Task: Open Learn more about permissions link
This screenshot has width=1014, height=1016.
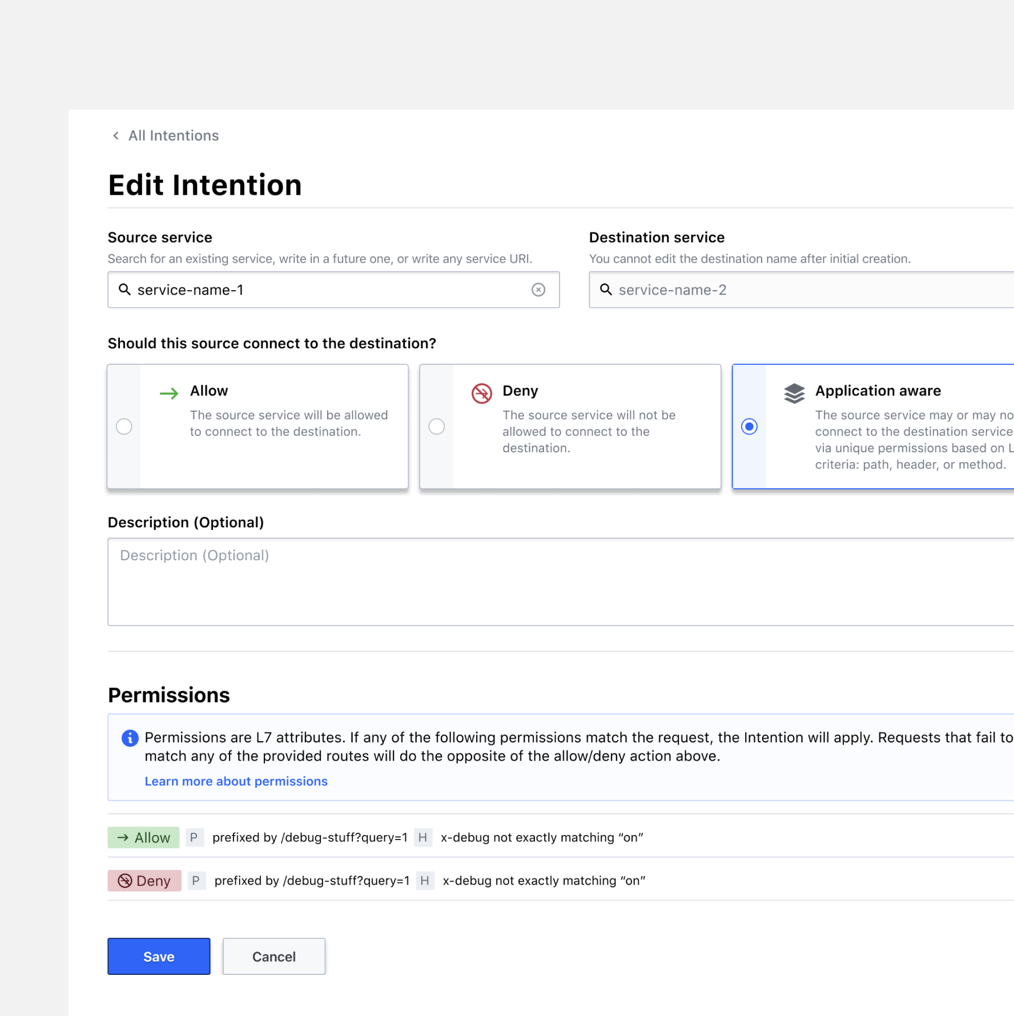Action: click(236, 781)
